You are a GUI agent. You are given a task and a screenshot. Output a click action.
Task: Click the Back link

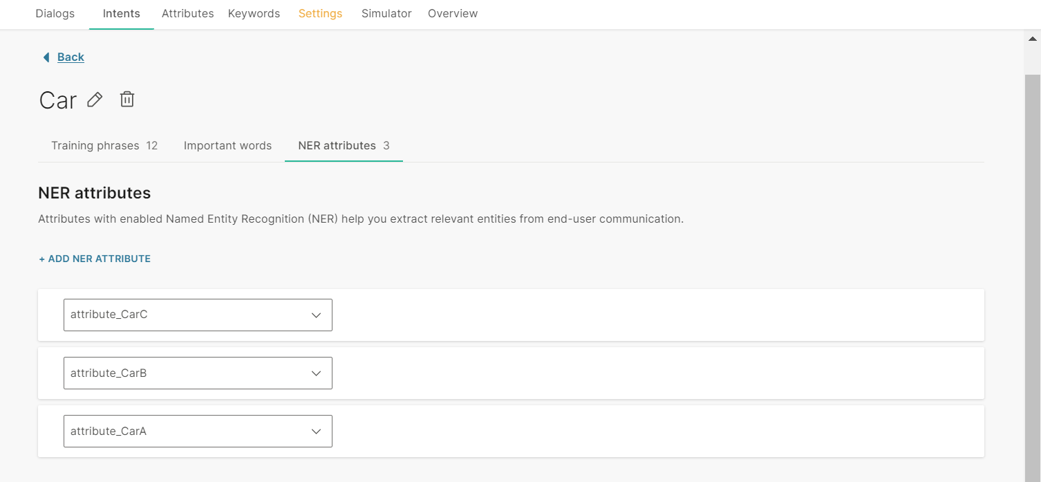click(x=71, y=57)
